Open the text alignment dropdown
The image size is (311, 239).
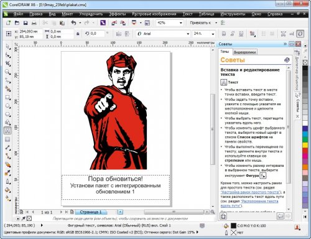[253, 34]
